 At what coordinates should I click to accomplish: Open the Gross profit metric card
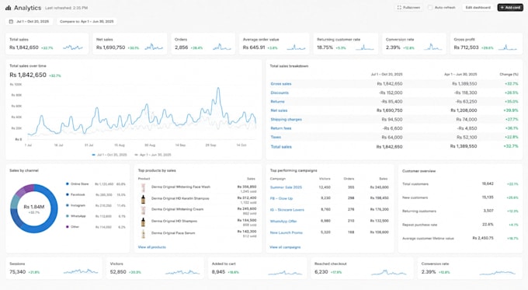tap(486, 44)
